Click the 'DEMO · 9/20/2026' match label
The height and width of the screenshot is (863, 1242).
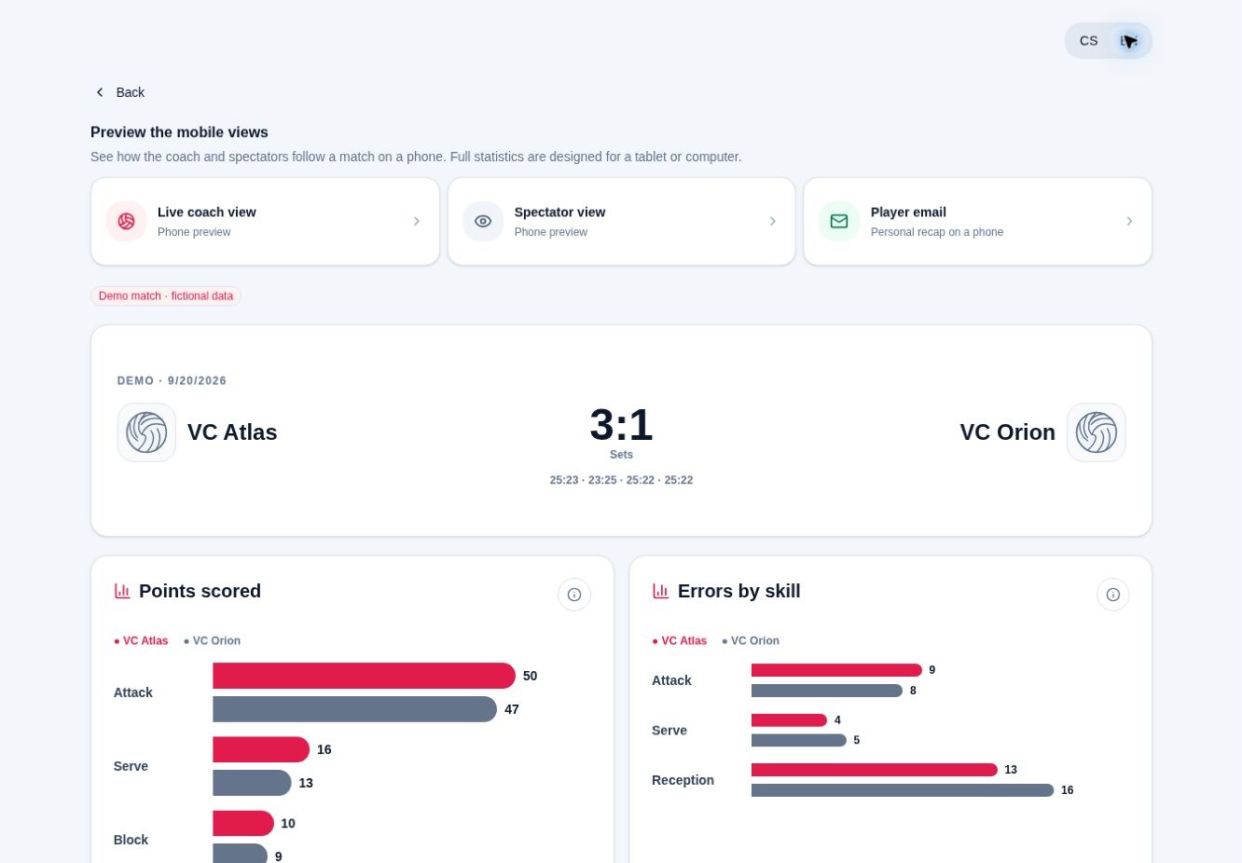point(172,381)
